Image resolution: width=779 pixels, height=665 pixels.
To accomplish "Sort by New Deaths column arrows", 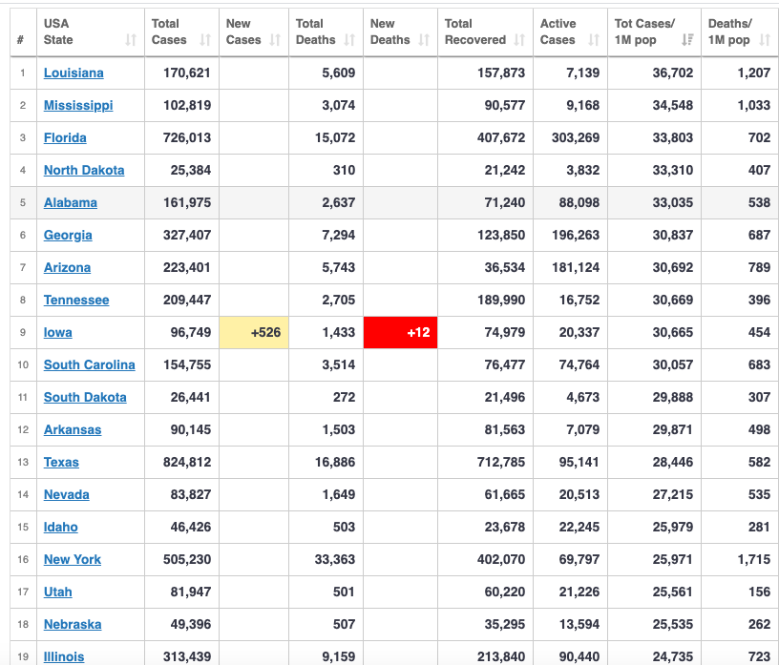I will click(x=423, y=40).
